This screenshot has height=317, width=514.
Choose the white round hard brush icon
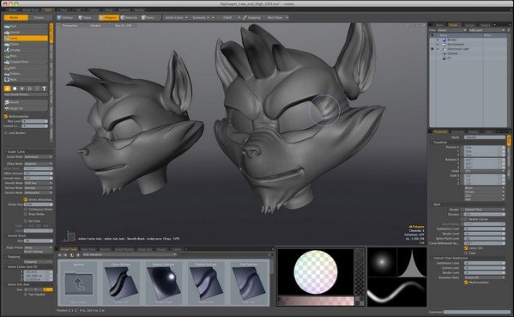(x=15, y=88)
